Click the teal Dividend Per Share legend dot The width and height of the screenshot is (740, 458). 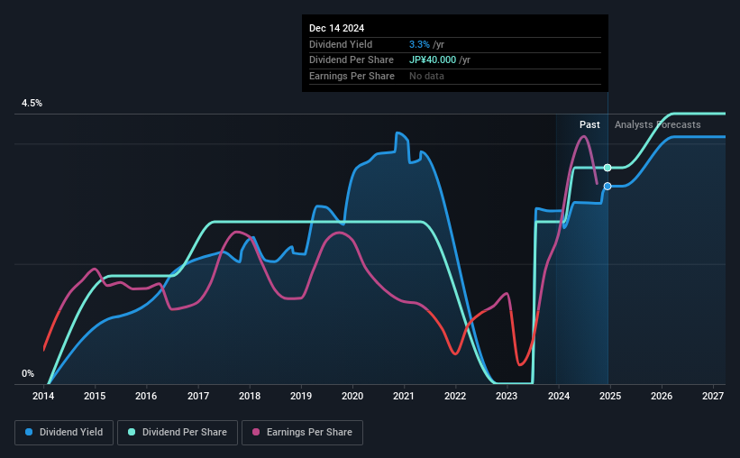132,432
